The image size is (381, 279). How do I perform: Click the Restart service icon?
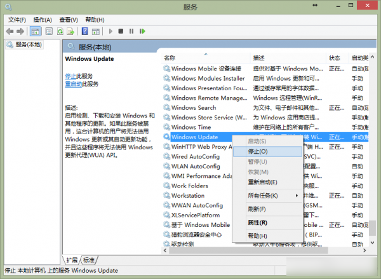pos(142,31)
